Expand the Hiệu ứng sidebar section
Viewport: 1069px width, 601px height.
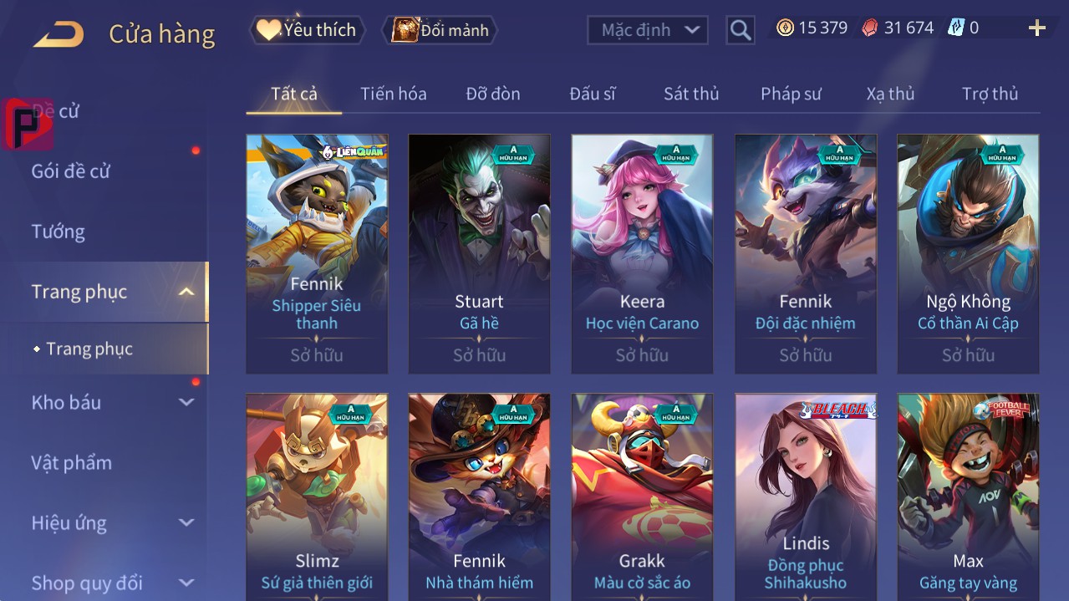(186, 522)
